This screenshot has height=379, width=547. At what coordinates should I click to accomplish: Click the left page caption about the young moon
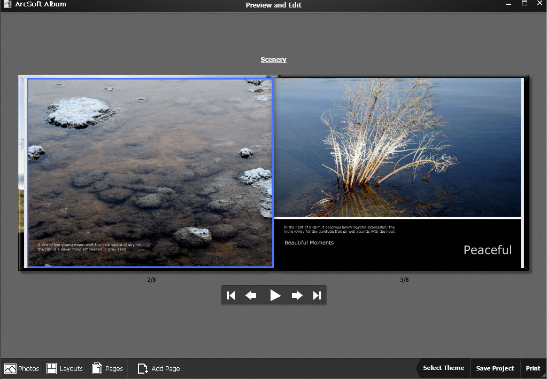click(90, 247)
